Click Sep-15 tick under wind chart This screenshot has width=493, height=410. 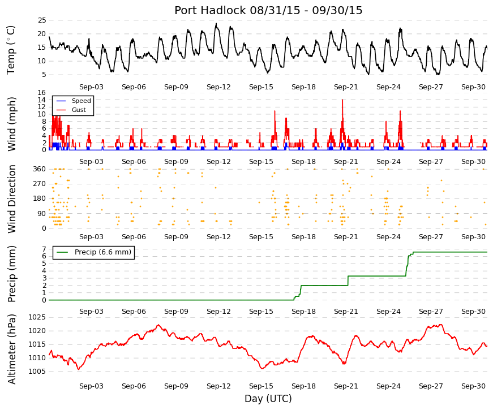tap(261, 162)
